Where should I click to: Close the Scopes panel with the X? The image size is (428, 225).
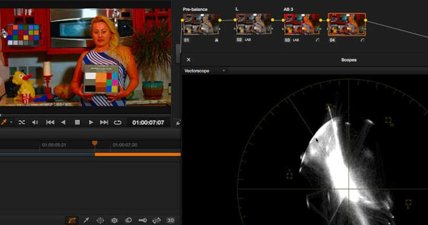[188, 60]
